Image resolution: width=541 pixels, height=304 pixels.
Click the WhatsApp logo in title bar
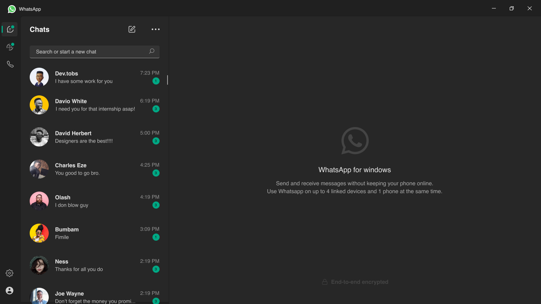coord(12,9)
